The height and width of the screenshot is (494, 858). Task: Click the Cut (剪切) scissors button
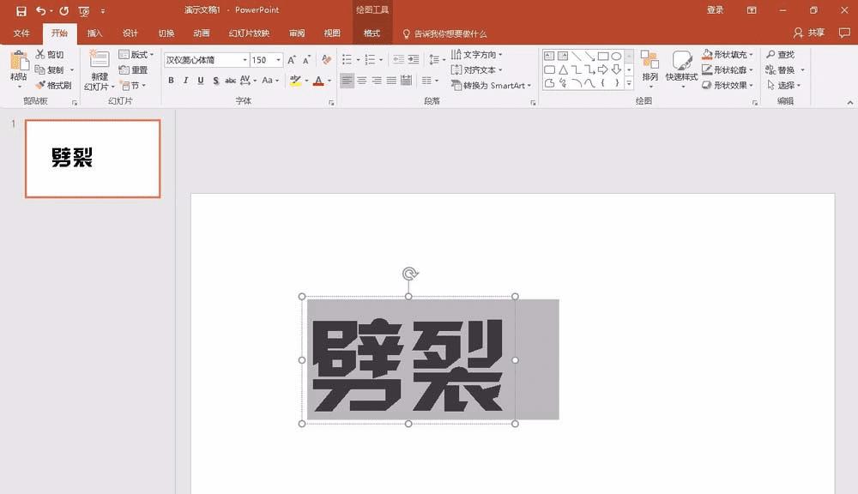click(x=50, y=55)
